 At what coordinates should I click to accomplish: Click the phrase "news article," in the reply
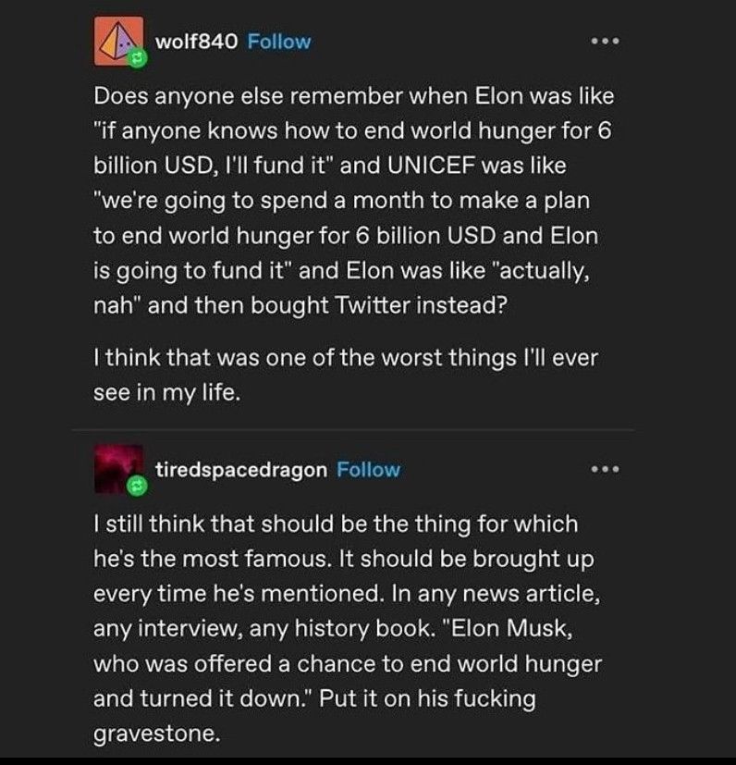(x=532, y=594)
